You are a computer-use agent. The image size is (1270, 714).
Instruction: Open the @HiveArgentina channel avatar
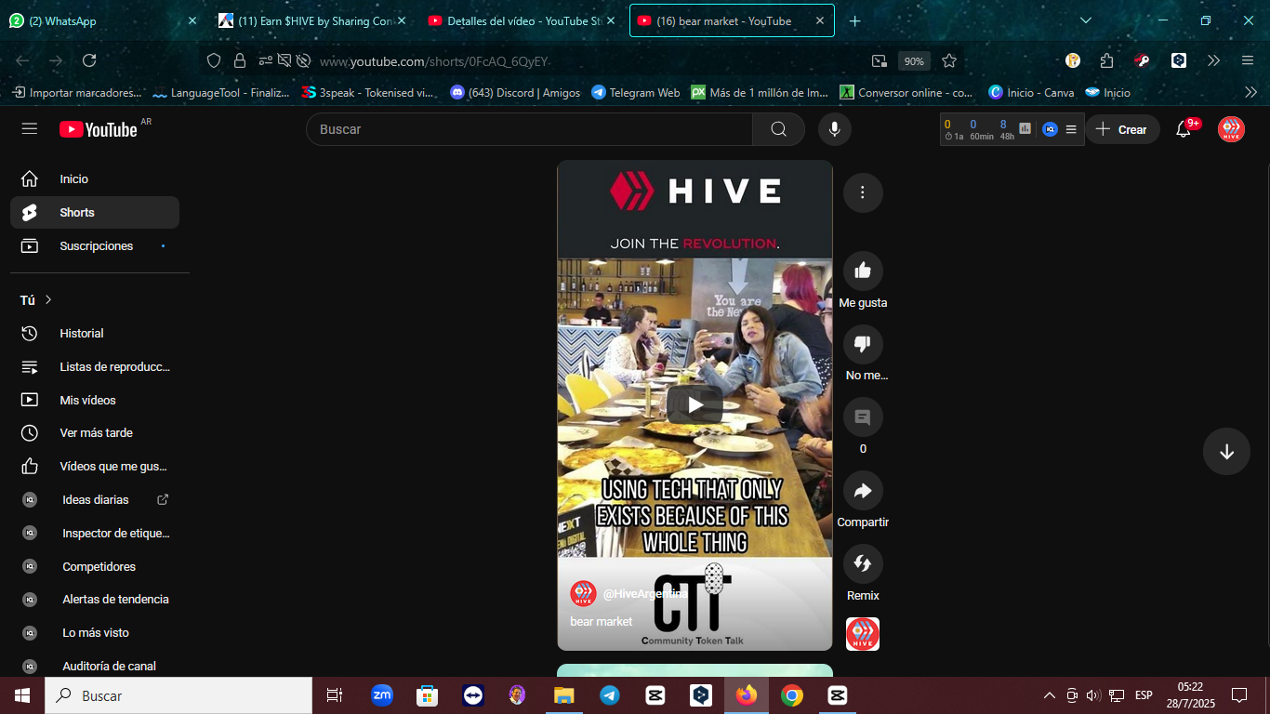(x=583, y=593)
